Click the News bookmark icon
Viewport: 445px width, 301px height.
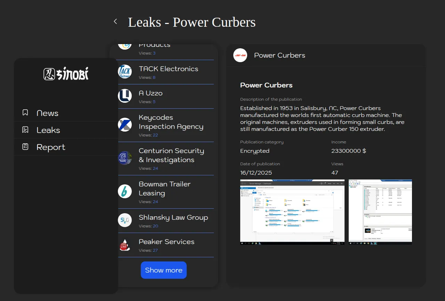tap(25, 113)
